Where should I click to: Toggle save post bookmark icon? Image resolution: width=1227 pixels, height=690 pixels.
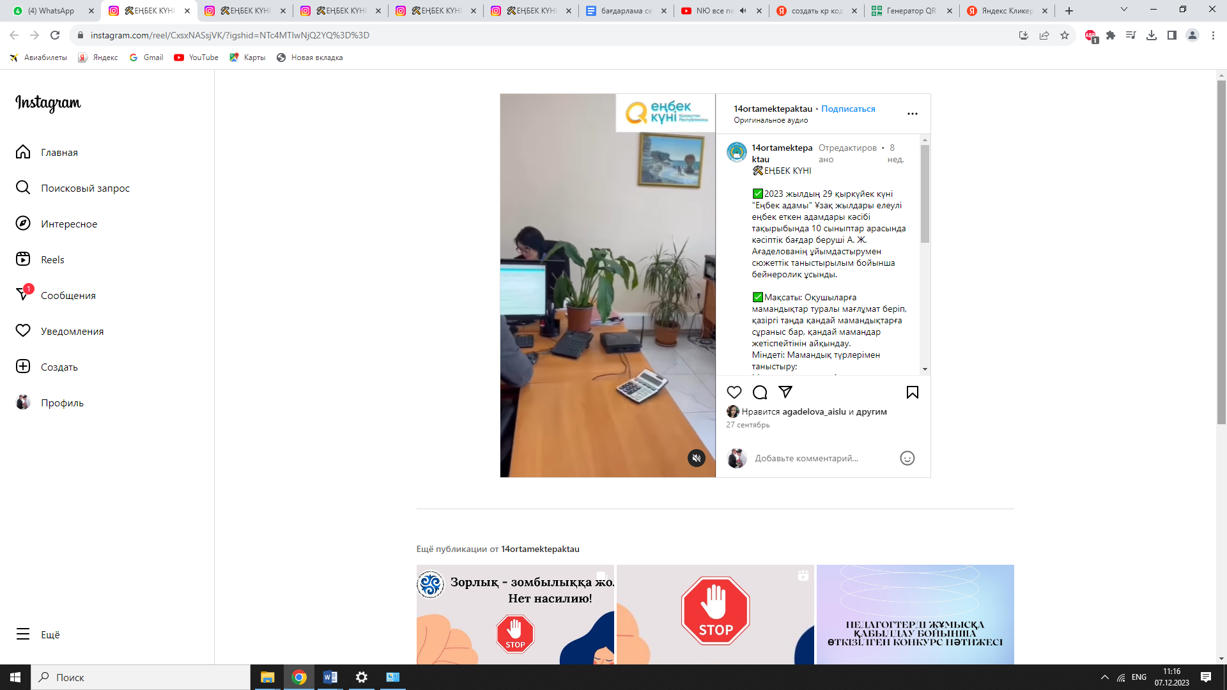point(912,392)
